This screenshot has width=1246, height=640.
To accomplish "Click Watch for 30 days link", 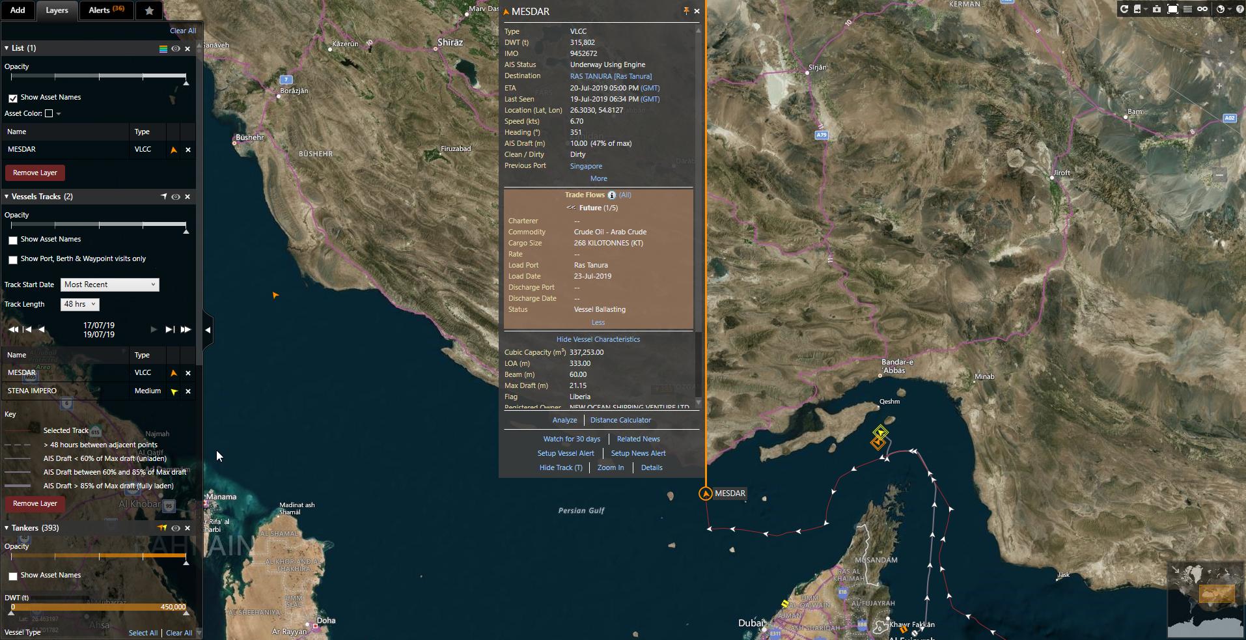I will coord(572,439).
